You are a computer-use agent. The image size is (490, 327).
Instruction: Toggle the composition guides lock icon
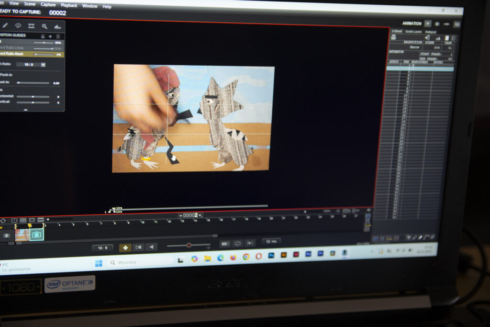(43, 36)
